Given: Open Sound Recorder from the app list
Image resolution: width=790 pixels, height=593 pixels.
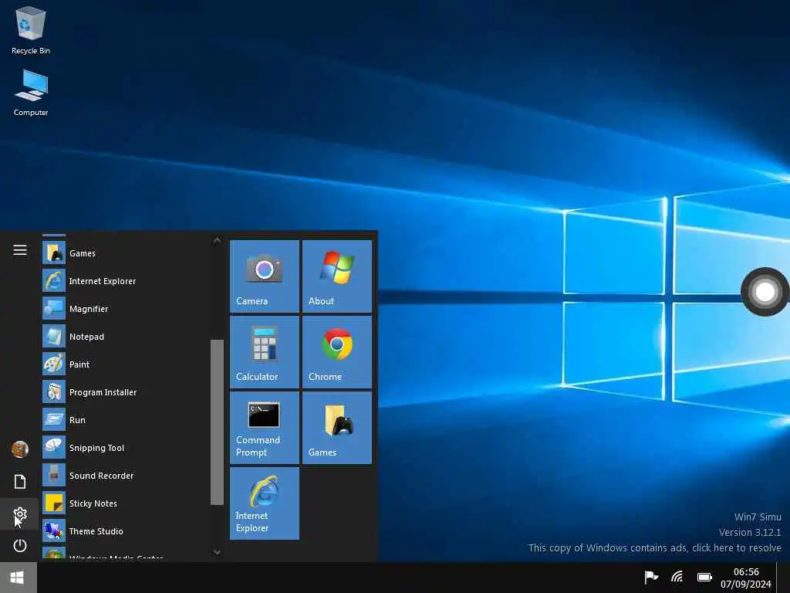Looking at the screenshot, I should (125, 476).
